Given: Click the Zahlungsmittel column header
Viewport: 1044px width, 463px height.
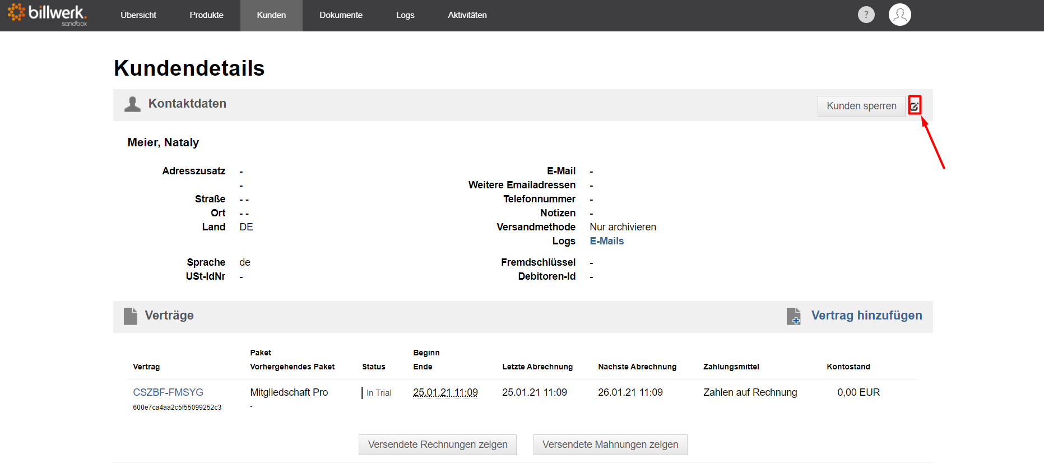Looking at the screenshot, I should coord(731,367).
